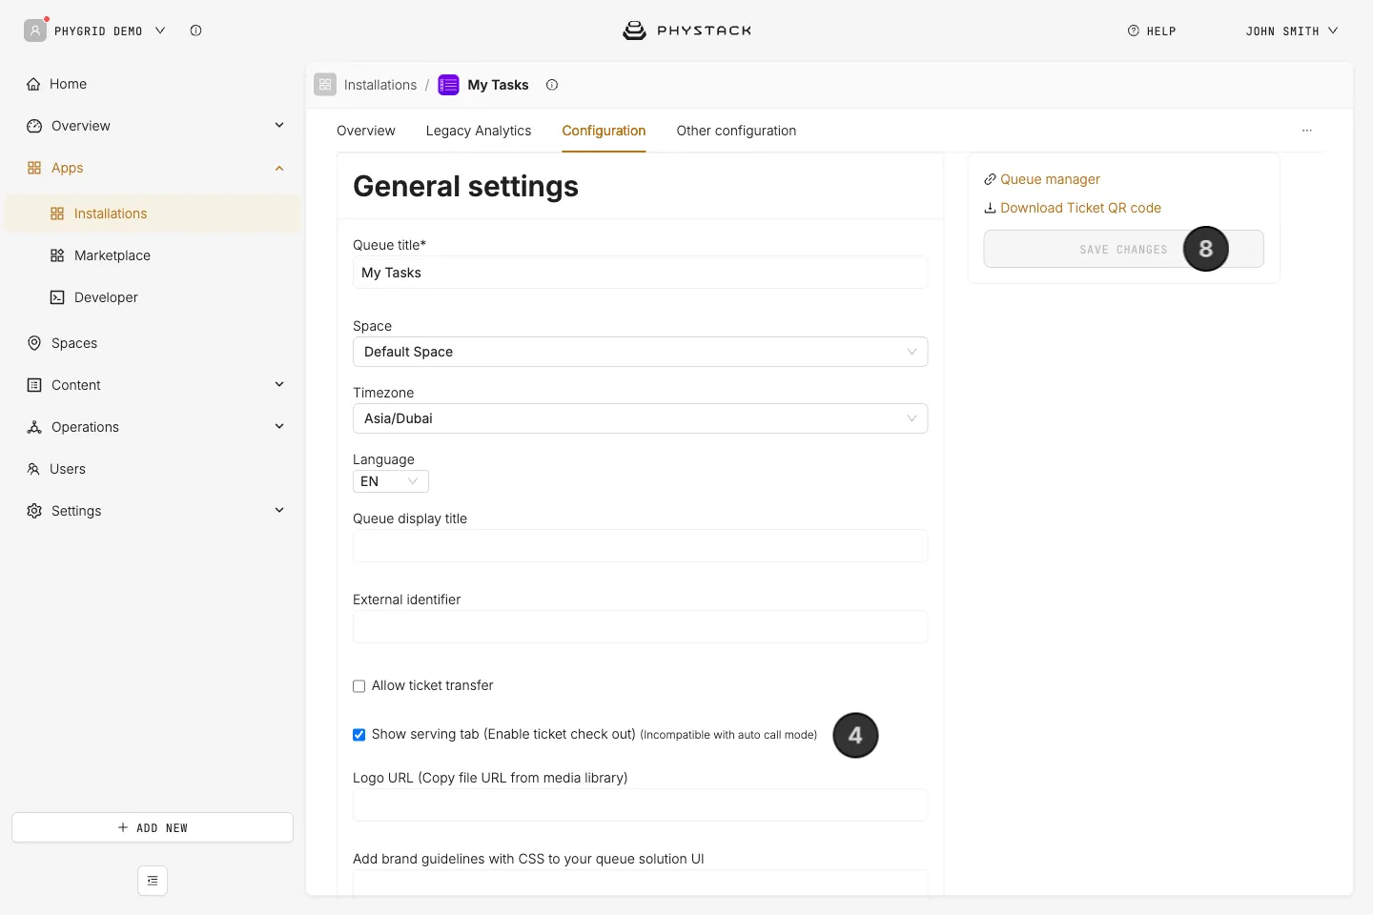The width and height of the screenshot is (1373, 915).
Task: Click the Phygrid Demo account avatar icon
Action: pyautogui.click(x=35, y=30)
